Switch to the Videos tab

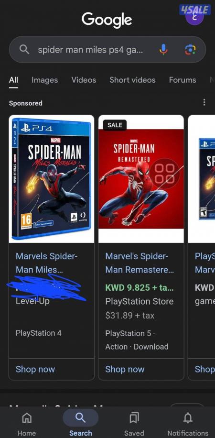coord(84,80)
